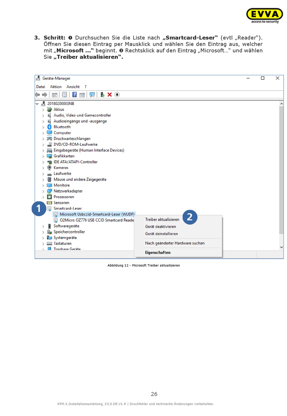This screenshot has width=287, height=416.
Task: Collapse the 20180200003NB root node
Action: click(37, 104)
